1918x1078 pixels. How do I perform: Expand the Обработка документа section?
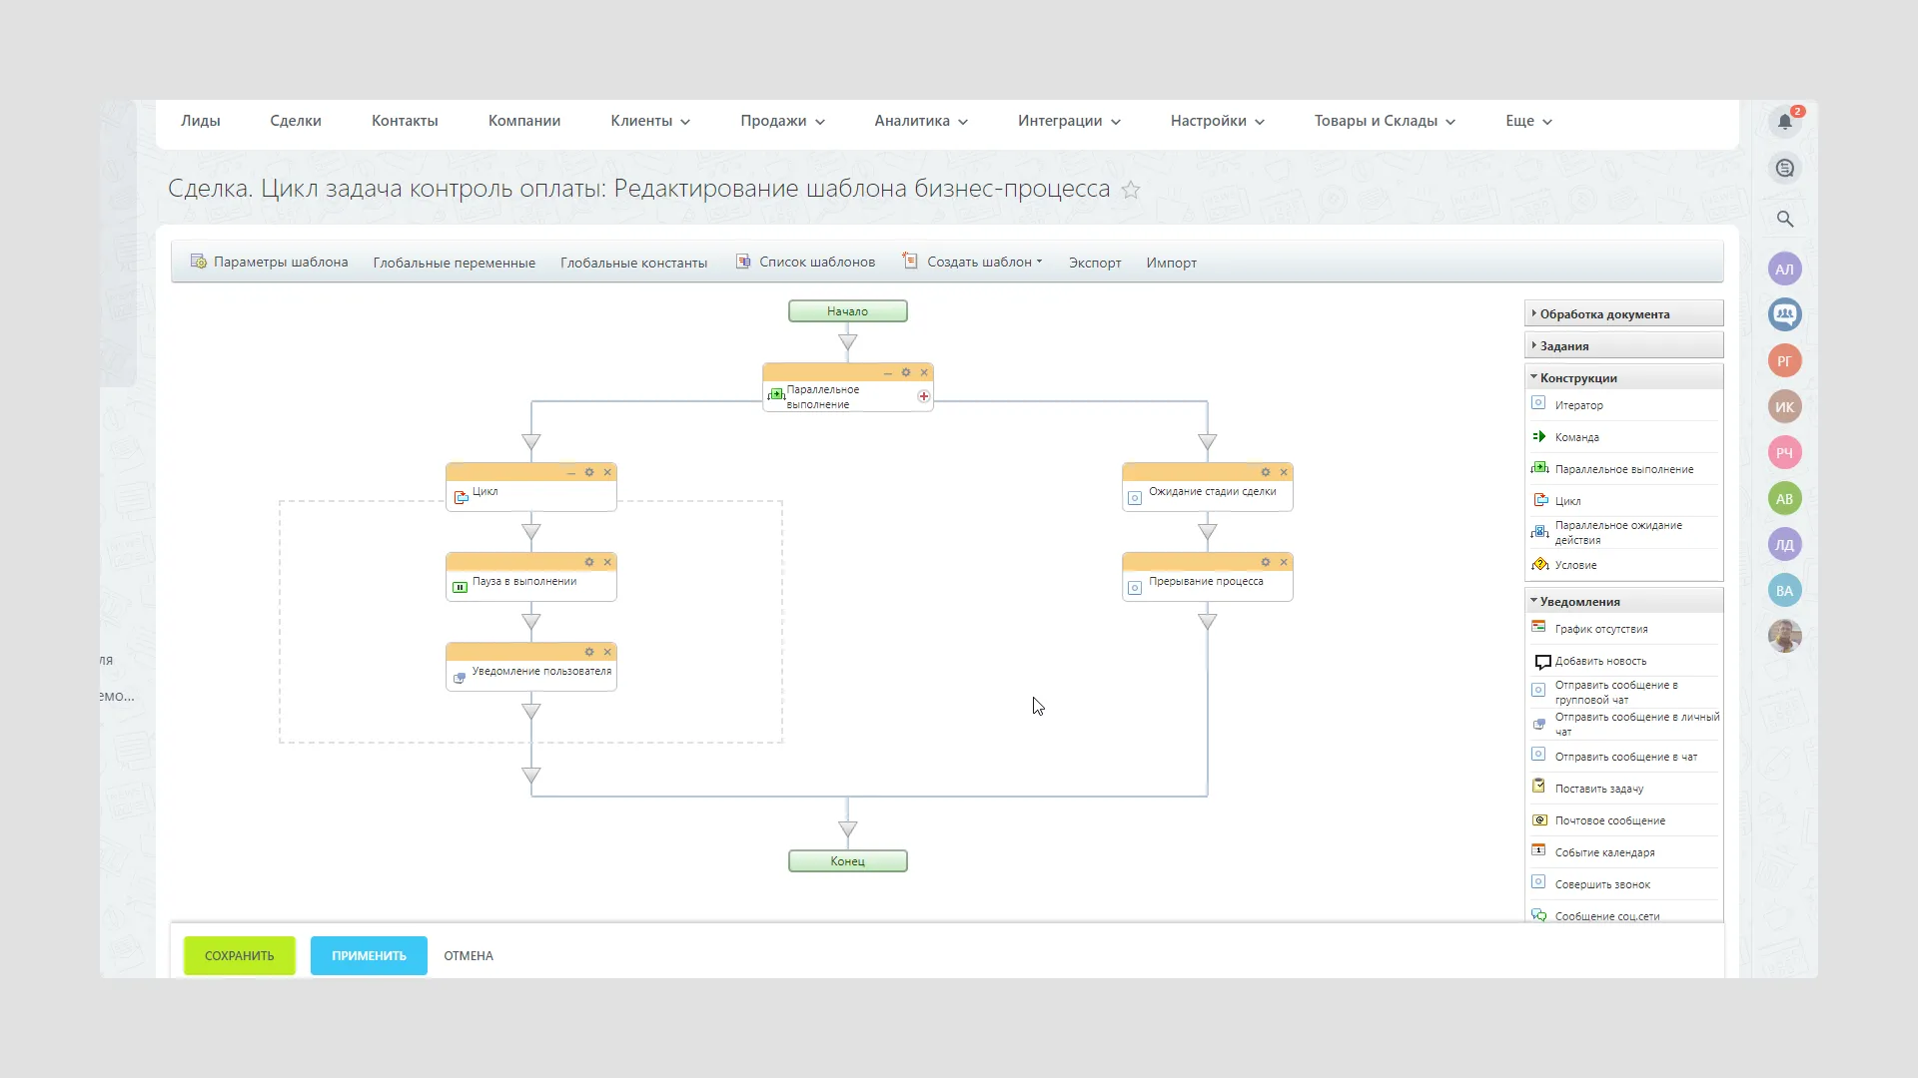1604,314
